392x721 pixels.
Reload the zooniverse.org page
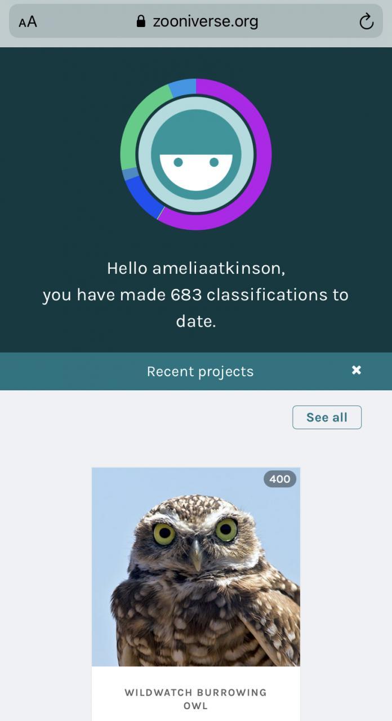tap(366, 21)
